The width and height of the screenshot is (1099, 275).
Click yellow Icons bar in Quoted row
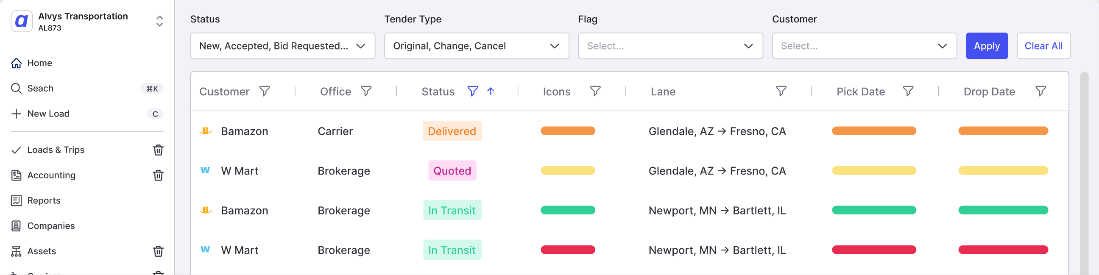(567, 170)
